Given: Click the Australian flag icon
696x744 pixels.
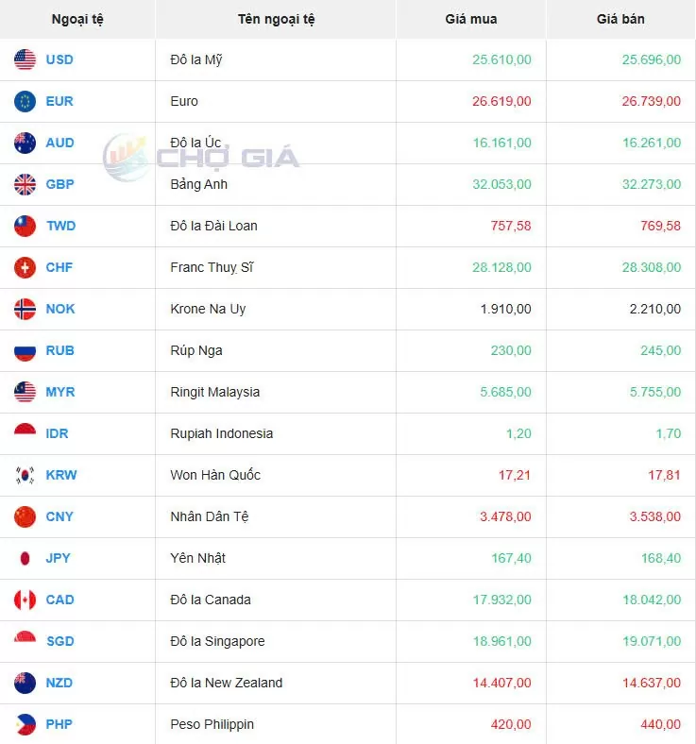Looking at the screenshot, I should [25, 143].
